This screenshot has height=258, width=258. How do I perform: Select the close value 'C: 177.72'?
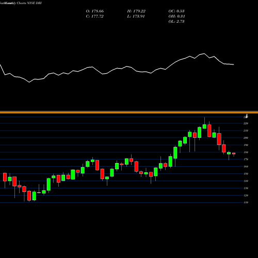pyautogui.click(x=94, y=17)
